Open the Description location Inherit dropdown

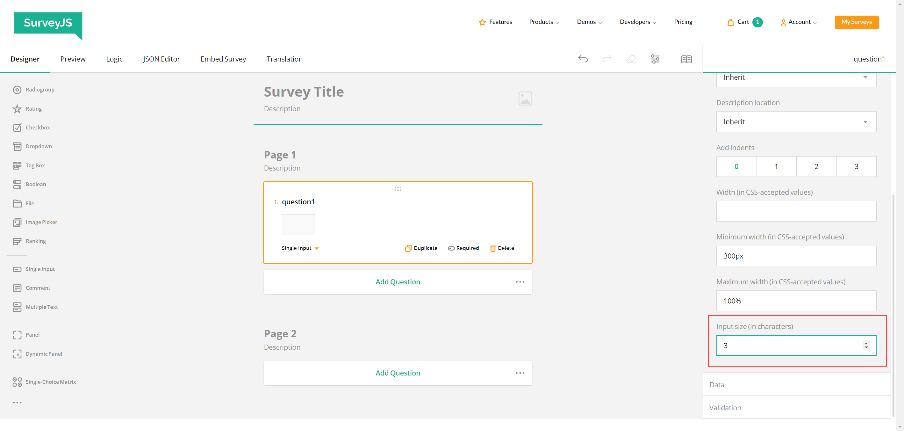(x=796, y=121)
